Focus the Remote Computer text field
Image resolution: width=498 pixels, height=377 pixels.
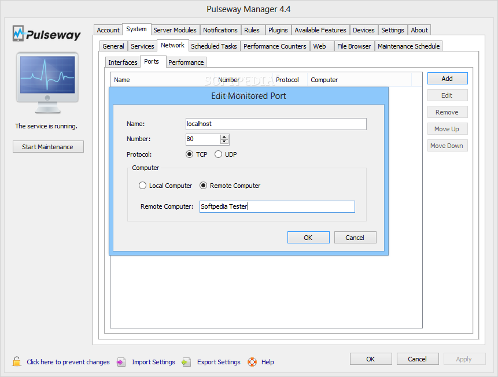277,206
